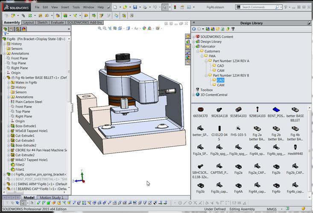The height and width of the screenshot is (213, 313).
Task: Select CAM folder under REV B
Action: tap(221, 85)
